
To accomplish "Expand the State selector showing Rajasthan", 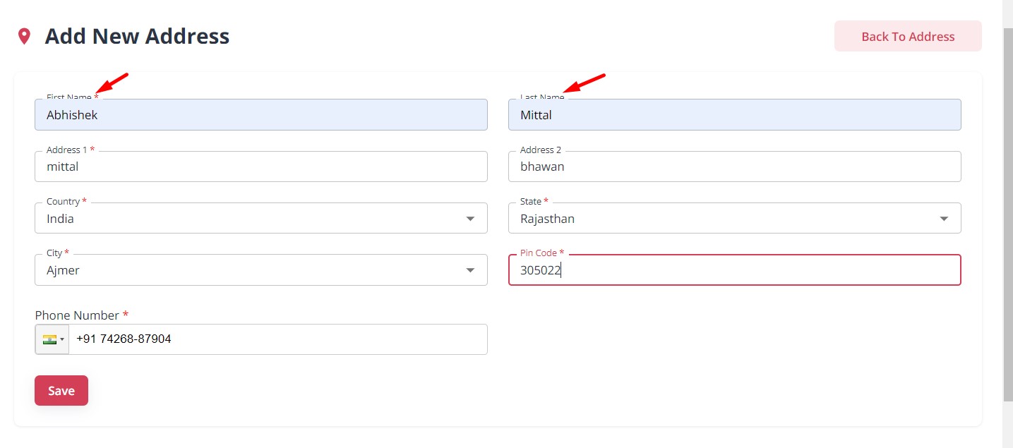I will point(720,219).
